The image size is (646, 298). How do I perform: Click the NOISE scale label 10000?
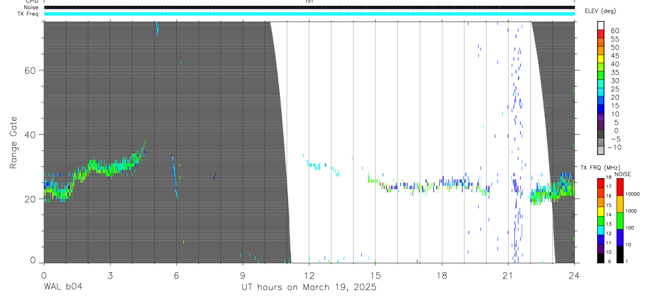tap(633, 194)
